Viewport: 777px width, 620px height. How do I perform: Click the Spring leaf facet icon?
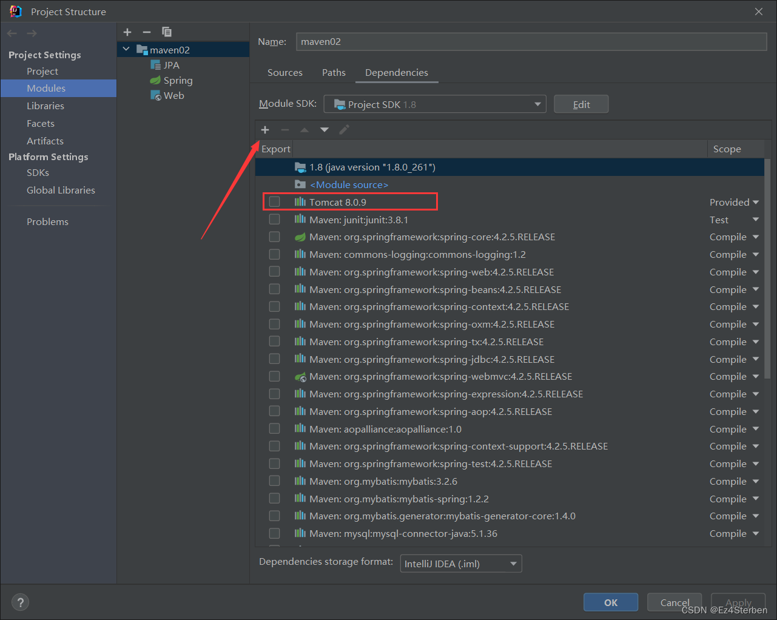pyautogui.click(x=156, y=80)
